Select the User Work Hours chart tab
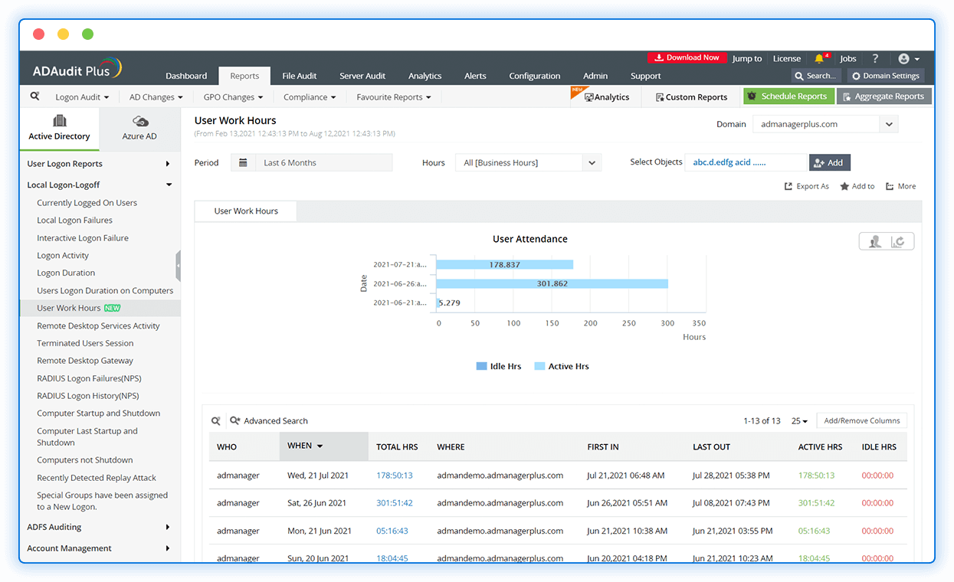This screenshot has height=582, width=954. point(246,211)
